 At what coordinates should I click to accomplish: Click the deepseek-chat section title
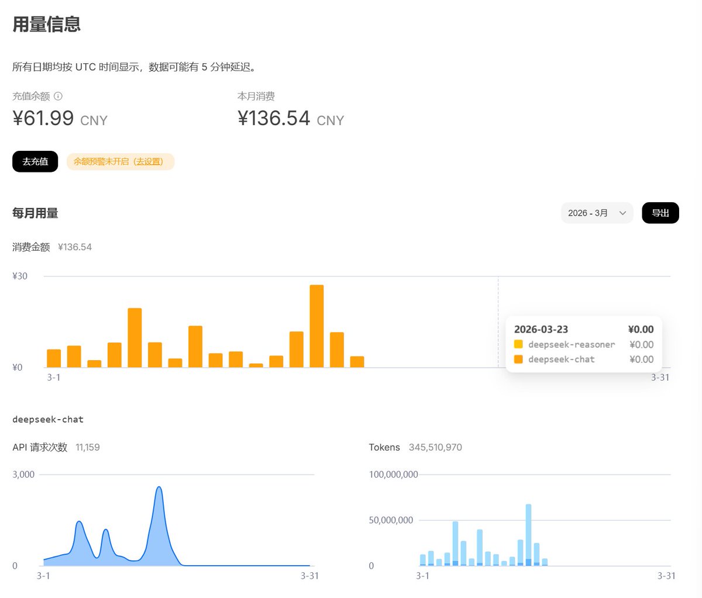click(48, 420)
